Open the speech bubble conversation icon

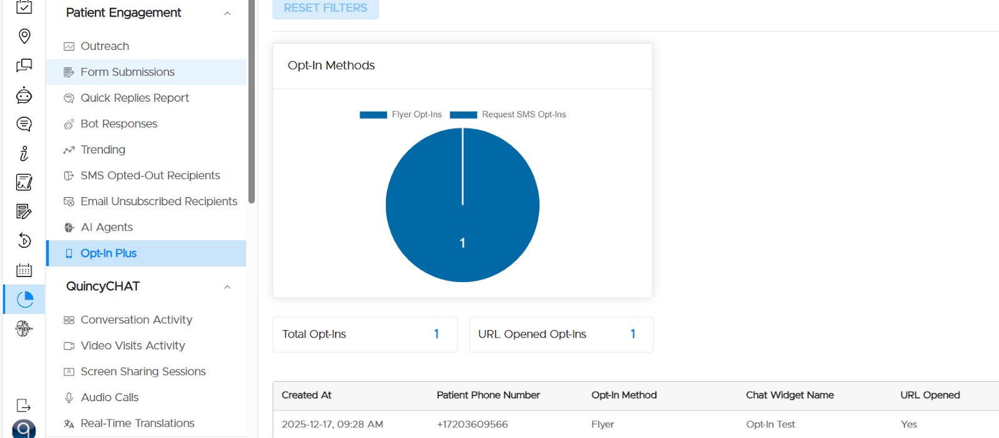pyautogui.click(x=24, y=124)
